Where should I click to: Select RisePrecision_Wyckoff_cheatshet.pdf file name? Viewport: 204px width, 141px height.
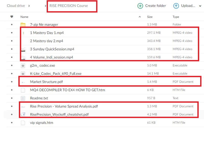point(59,114)
